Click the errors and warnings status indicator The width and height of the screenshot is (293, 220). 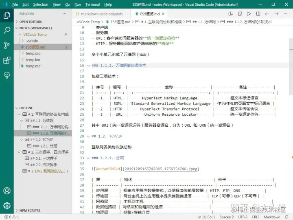11,217
